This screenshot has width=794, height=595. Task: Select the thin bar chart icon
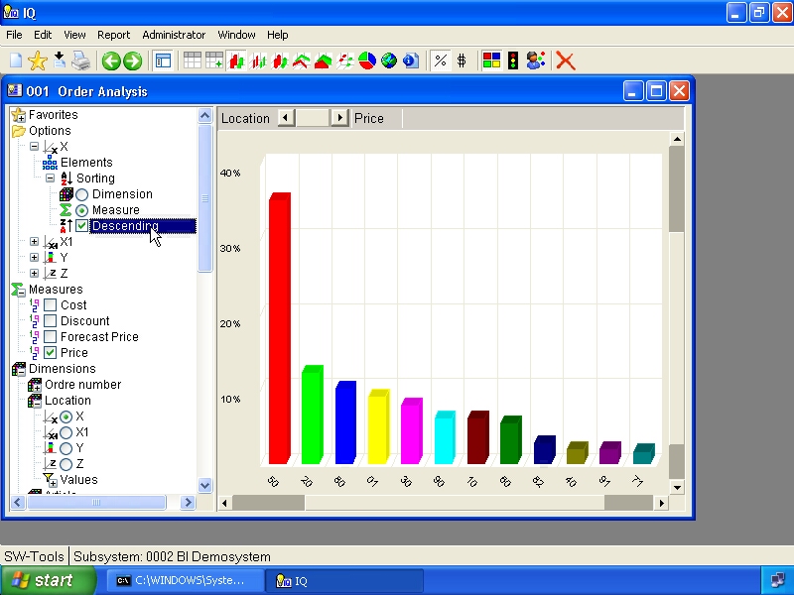(x=259, y=60)
